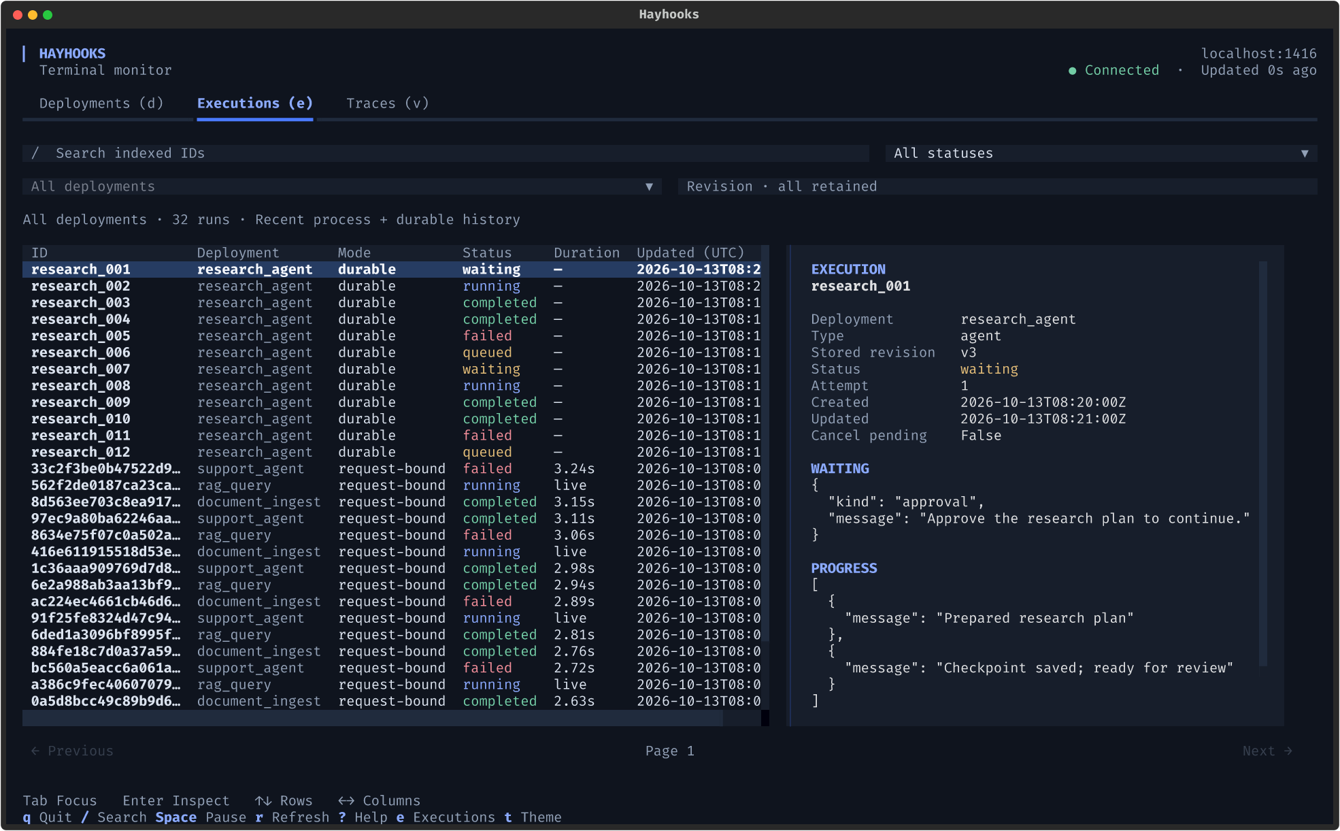Screen dimensions: 1340x831
Task: Focus the Search indexed IDs field
Action: click(x=446, y=153)
